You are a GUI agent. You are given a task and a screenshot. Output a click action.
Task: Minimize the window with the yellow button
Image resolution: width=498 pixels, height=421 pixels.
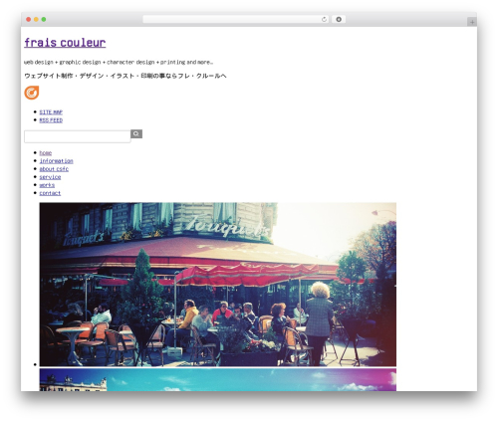point(36,19)
